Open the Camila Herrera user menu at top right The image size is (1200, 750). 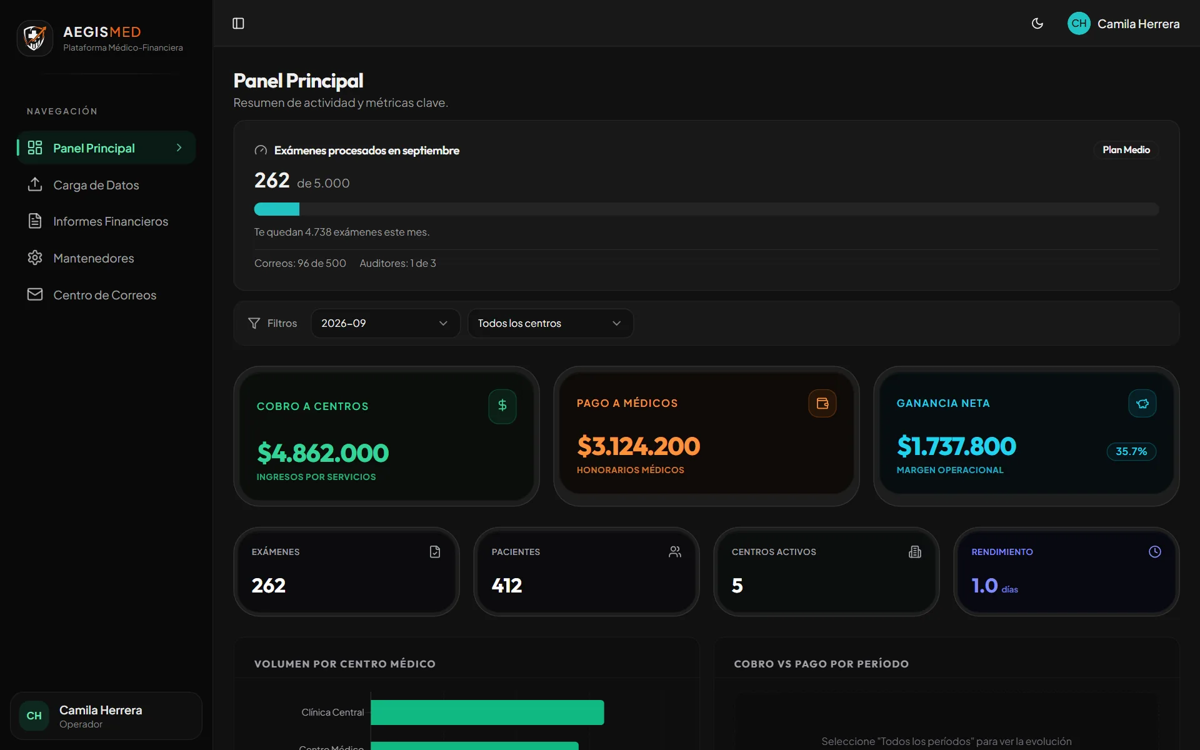pyautogui.click(x=1124, y=24)
